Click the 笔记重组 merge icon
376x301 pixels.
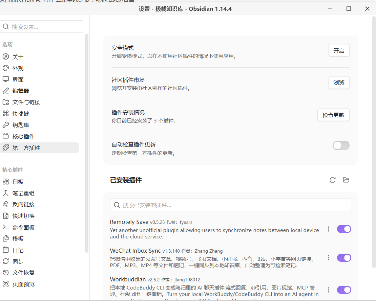pos(6,193)
